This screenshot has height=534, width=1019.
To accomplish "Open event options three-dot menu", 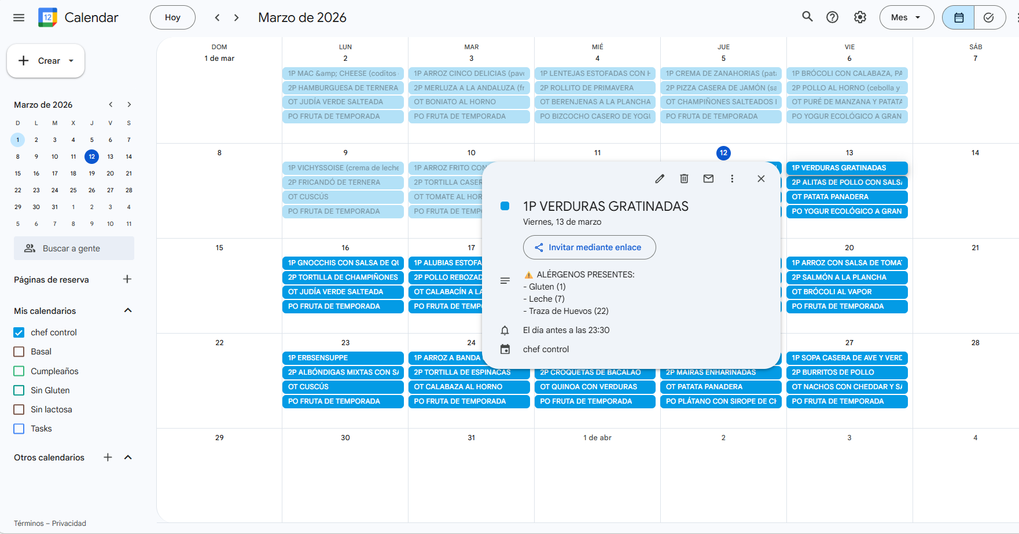I will (x=732, y=179).
